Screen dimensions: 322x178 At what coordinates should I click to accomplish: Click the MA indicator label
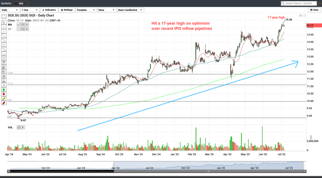(10, 25)
